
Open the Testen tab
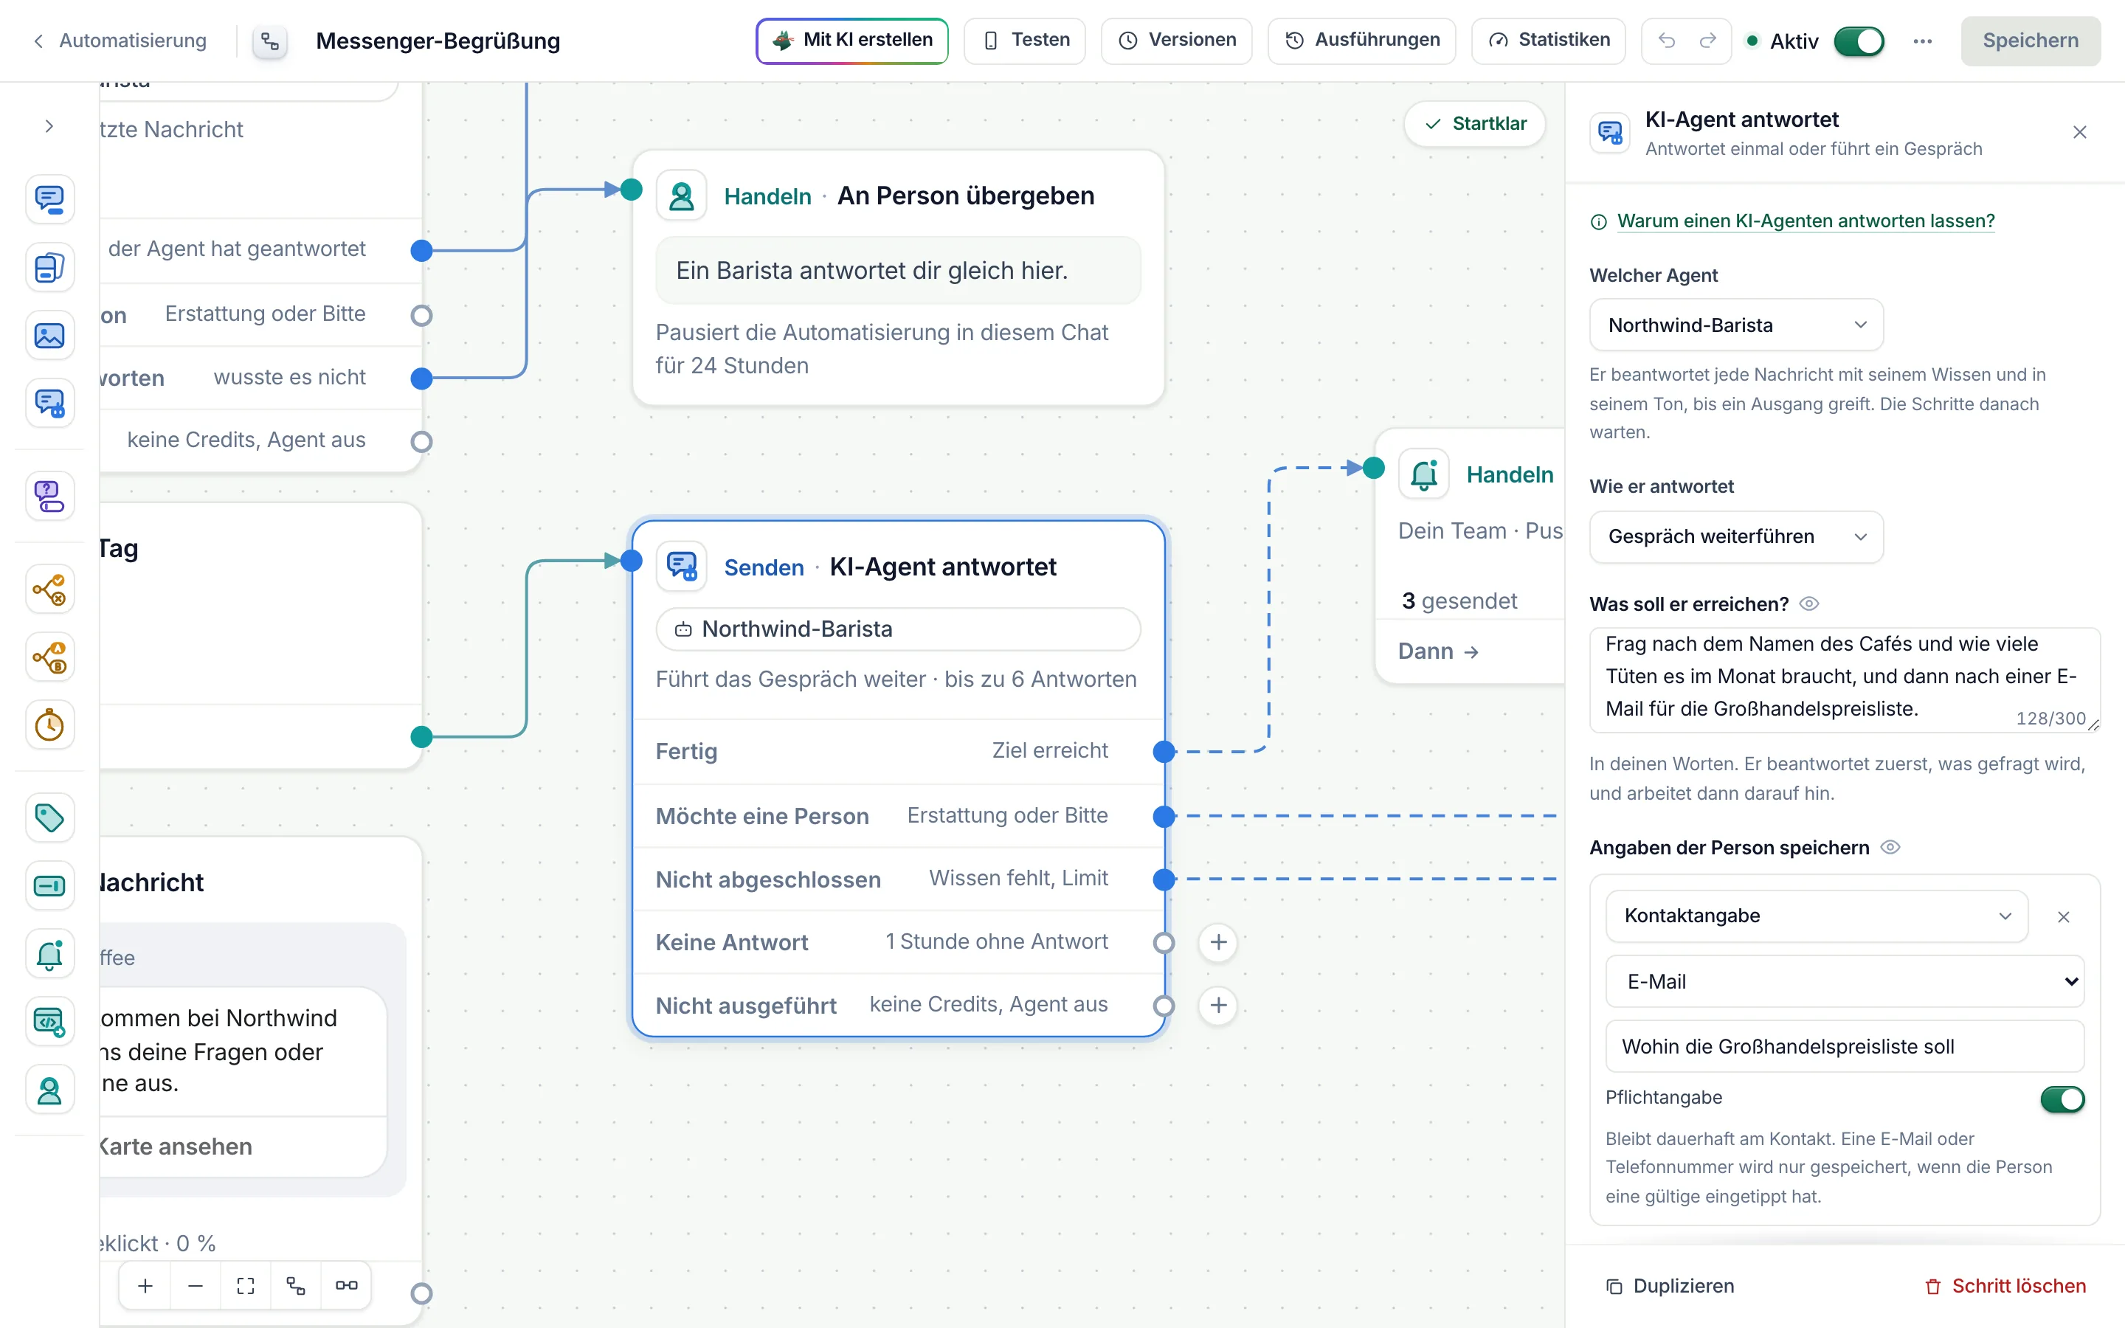point(1025,41)
